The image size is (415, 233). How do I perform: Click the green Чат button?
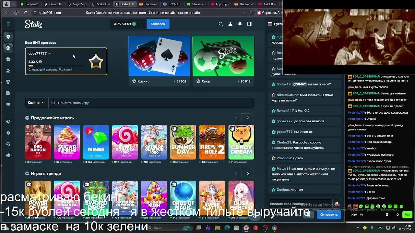tap(407, 215)
